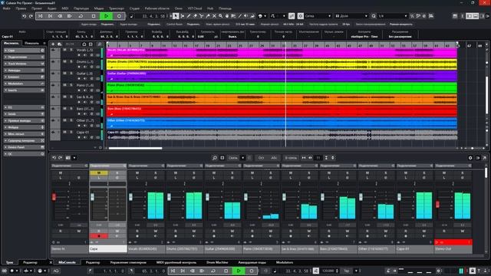Screen dimensions: 491x276
Task: Mute the Guitar track
Action: point(64,74)
